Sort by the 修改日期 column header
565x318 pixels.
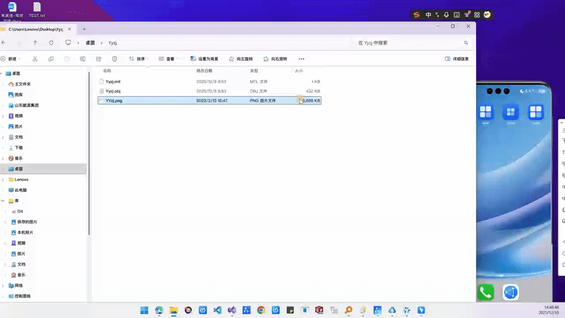(x=204, y=71)
